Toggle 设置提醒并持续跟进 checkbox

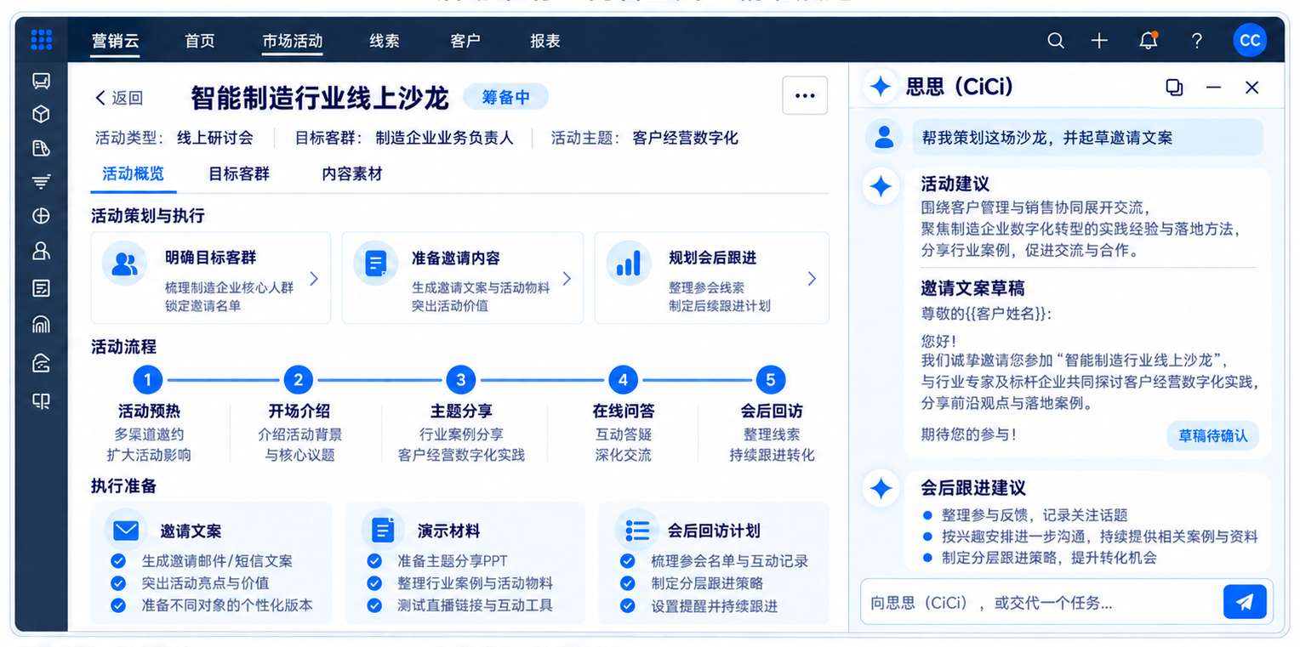(x=628, y=605)
